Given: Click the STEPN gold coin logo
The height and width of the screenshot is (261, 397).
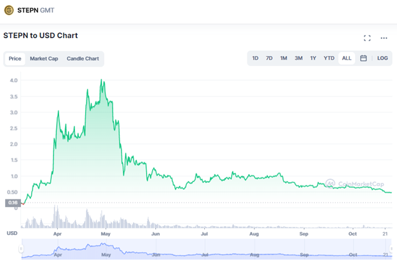Looking at the screenshot, I should [x=9, y=10].
